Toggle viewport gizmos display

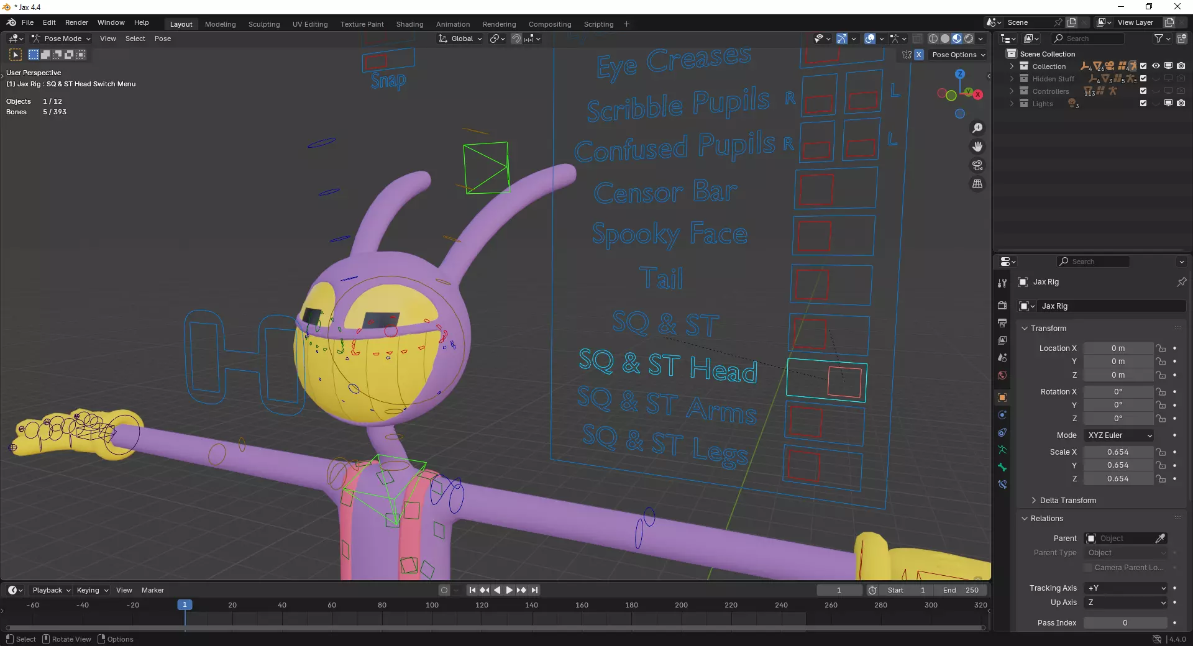[842, 39]
